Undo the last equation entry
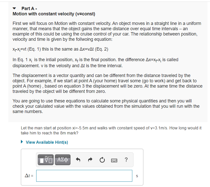Viewport: 210px width, 187px height. pyautogui.click(x=78, y=160)
